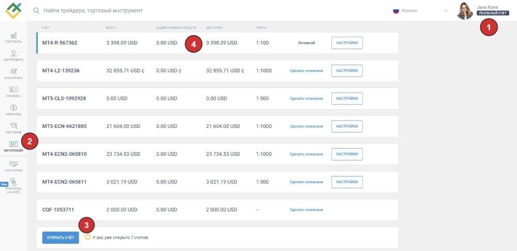
Task: Make MT4-L2-139236 the main account
Action: click(x=306, y=71)
